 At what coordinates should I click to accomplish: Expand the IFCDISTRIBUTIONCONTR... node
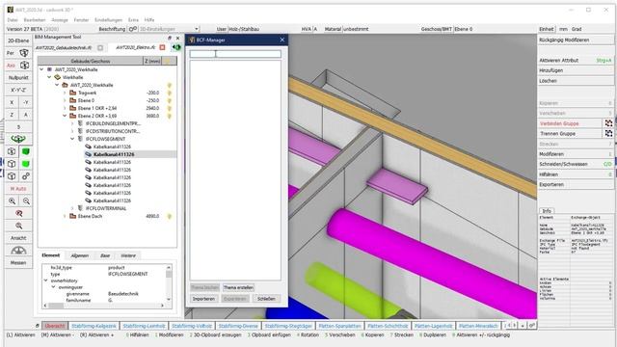72,131
